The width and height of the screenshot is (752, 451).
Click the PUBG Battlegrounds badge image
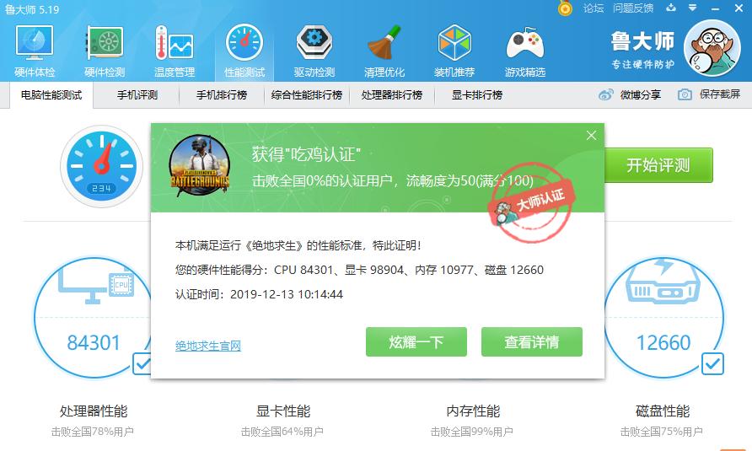[x=200, y=166]
